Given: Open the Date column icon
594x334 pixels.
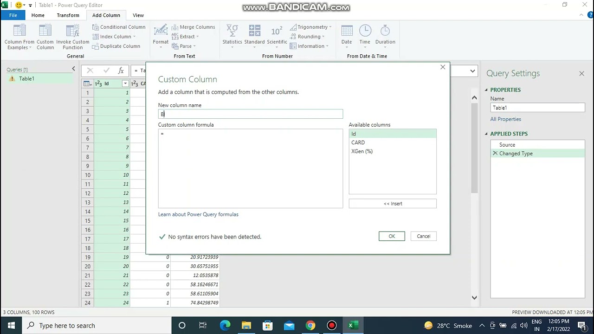Looking at the screenshot, I should (347, 31).
